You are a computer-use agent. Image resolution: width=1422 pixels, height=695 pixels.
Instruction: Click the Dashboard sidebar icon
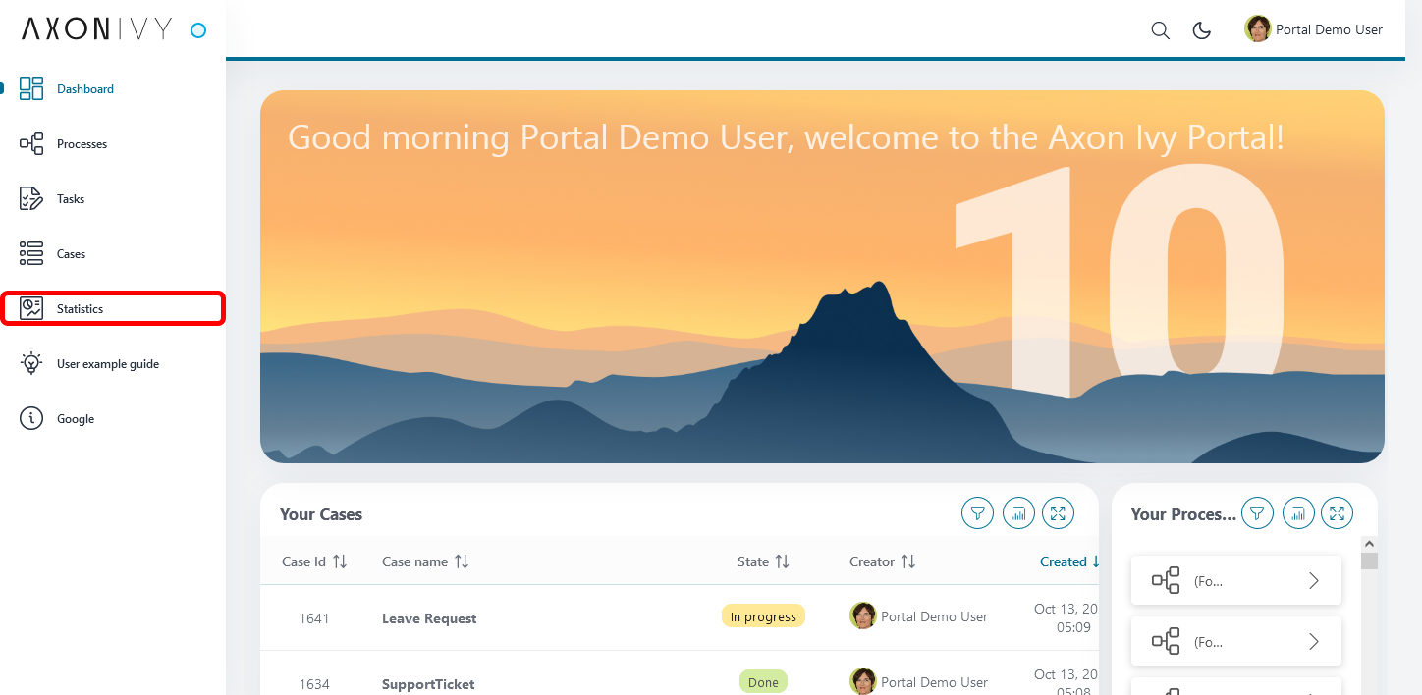31,88
